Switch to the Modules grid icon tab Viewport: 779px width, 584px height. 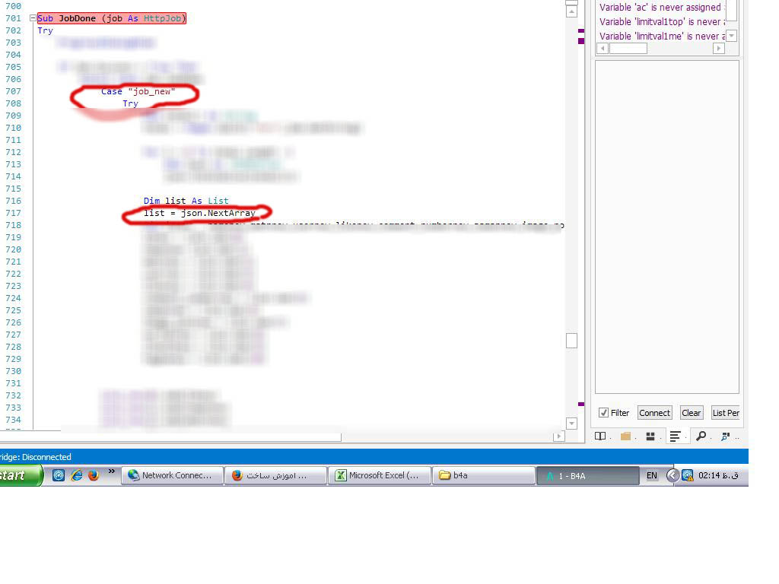tap(650, 436)
